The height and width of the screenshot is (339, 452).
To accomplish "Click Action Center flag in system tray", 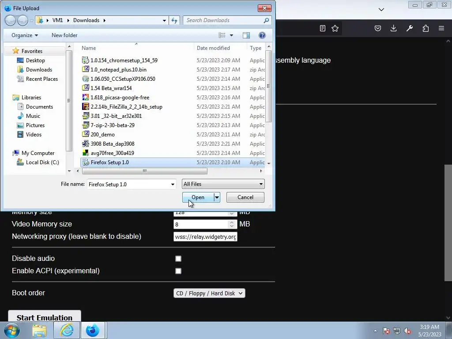I will click(386, 331).
